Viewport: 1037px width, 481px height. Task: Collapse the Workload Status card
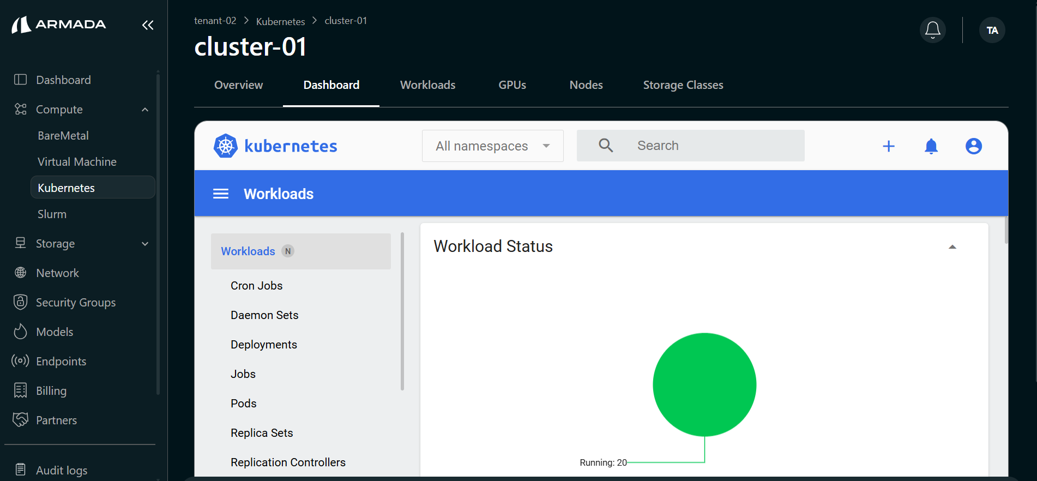tap(952, 246)
